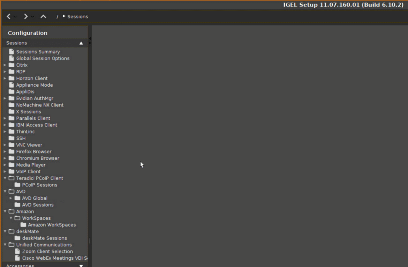Expand the Horizon Client folder
Image resolution: width=408 pixels, height=267 pixels.
5,78
